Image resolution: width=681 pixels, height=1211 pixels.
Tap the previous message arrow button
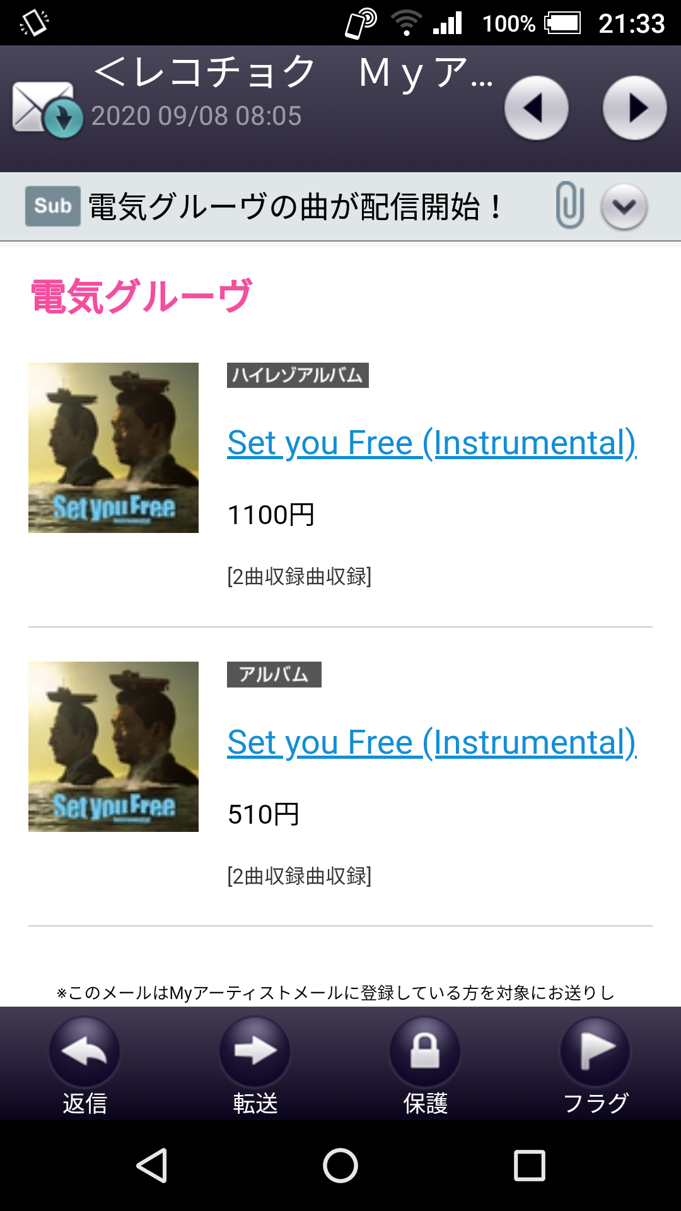coord(536,108)
